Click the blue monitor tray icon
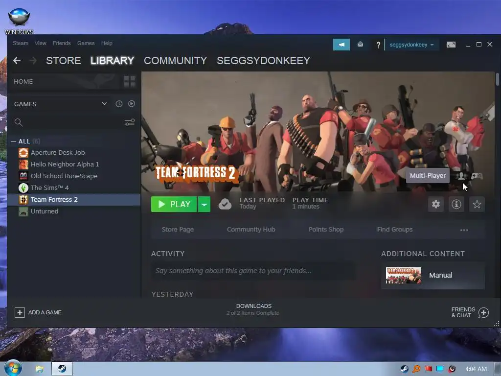The width and height of the screenshot is (501, 376). [440, 369]
